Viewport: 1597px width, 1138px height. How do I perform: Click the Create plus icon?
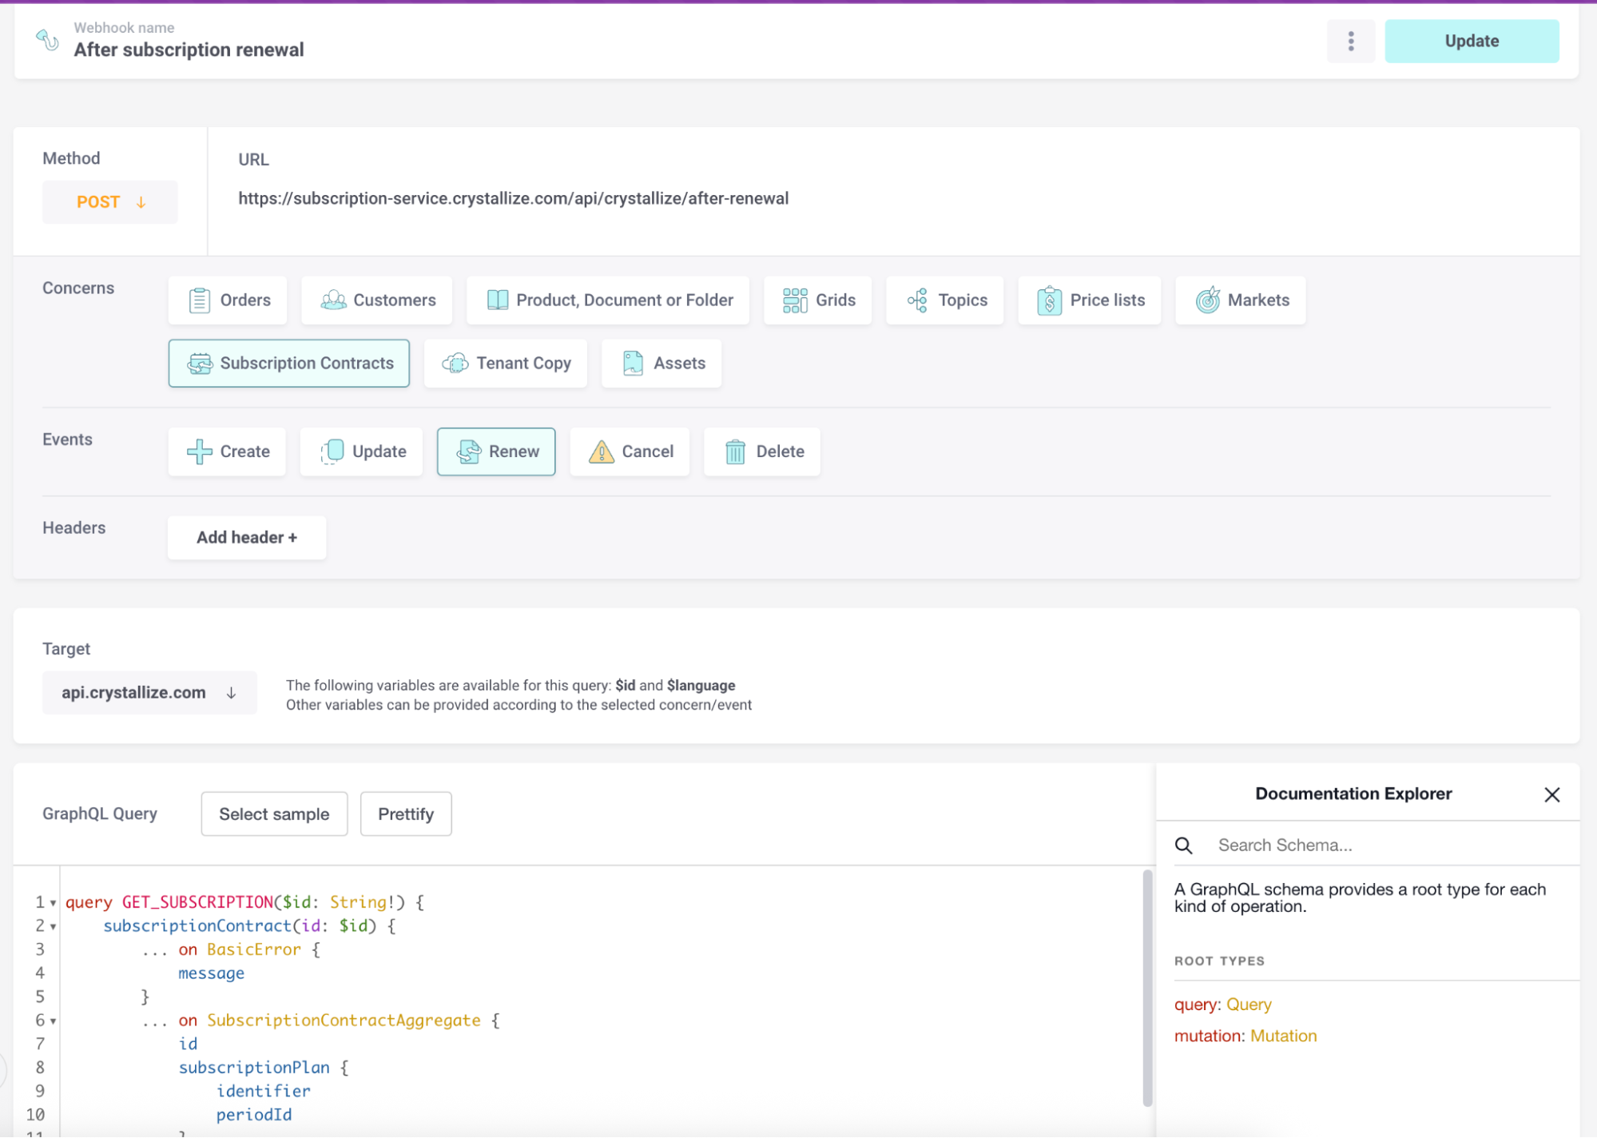pos(199,452)
